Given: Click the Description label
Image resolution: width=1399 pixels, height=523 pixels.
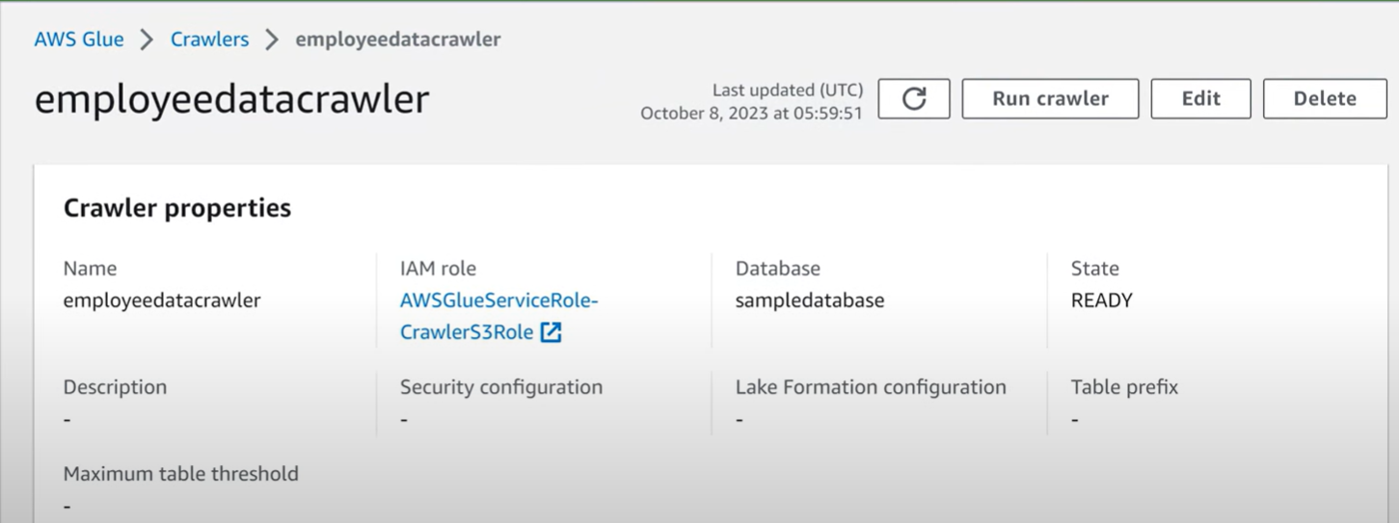Looking at the screenshot, I should click(115, 387).
